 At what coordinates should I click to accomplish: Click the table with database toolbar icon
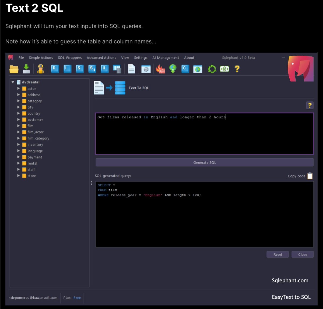coord(117,69)
